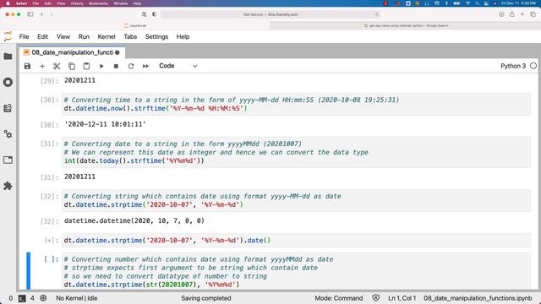541x304 pixels.
Task: Show Safari tab overview
Action: pos(533,14)
